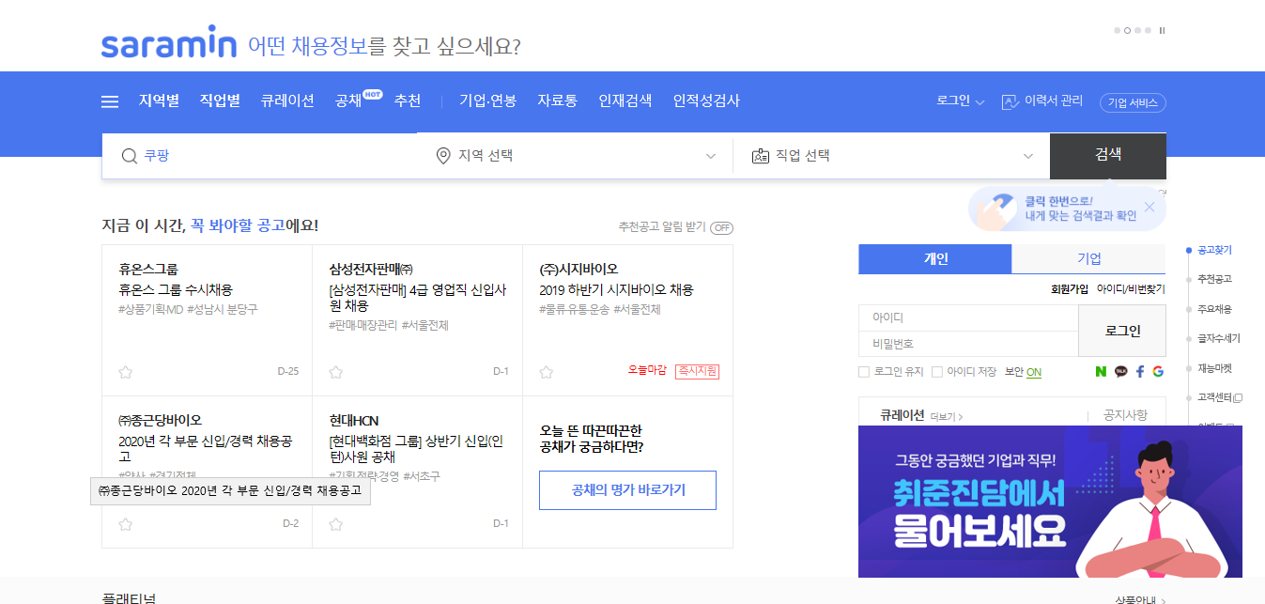The image size is (1265, 604).
Task: Select the 기업 login tab
Action: point(1089,259)
